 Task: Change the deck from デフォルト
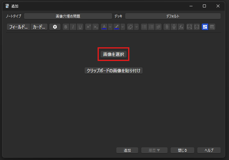(173, 16)
